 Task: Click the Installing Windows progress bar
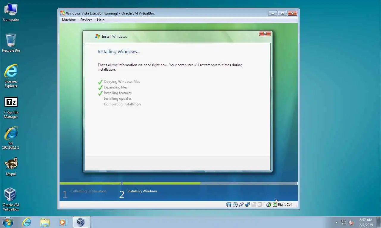coord(210,183)
